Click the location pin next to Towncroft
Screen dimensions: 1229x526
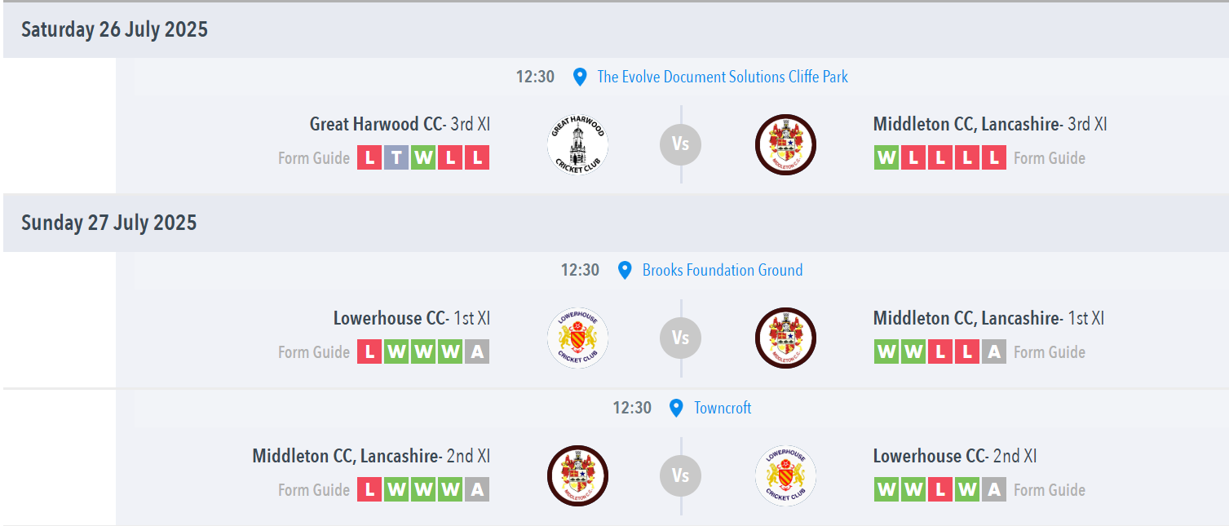tap(676, 409)
